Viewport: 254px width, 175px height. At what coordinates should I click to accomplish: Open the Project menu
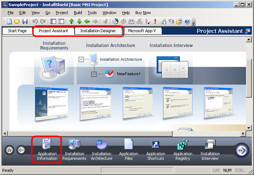click(62, 13)
